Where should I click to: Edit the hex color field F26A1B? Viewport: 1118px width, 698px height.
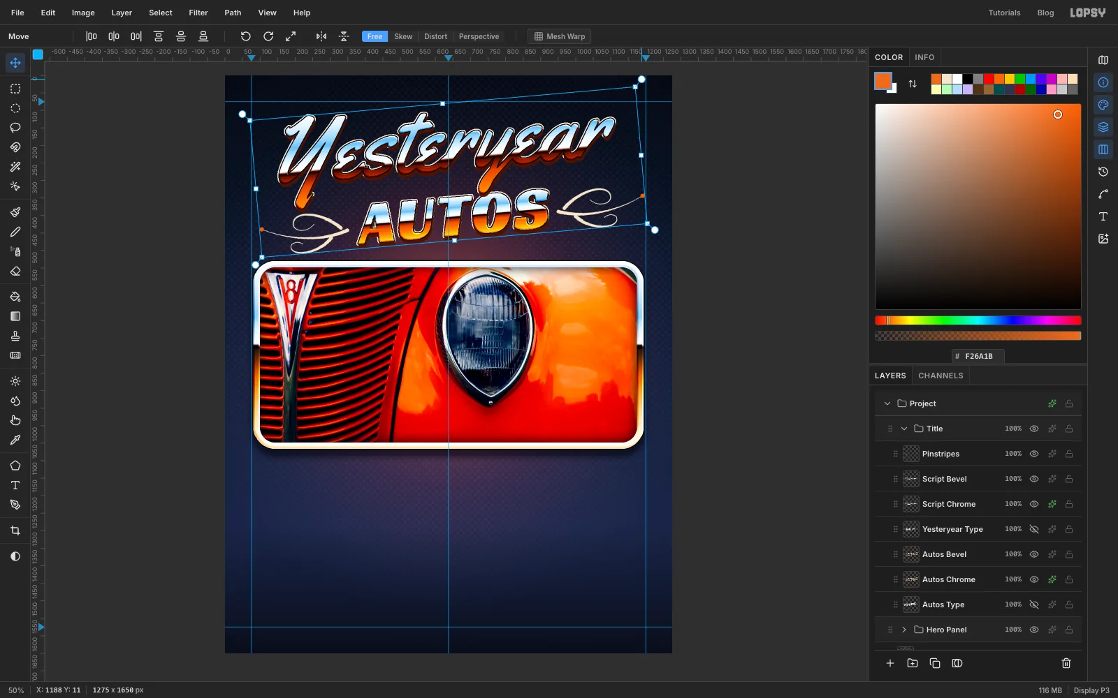[978, 356]
